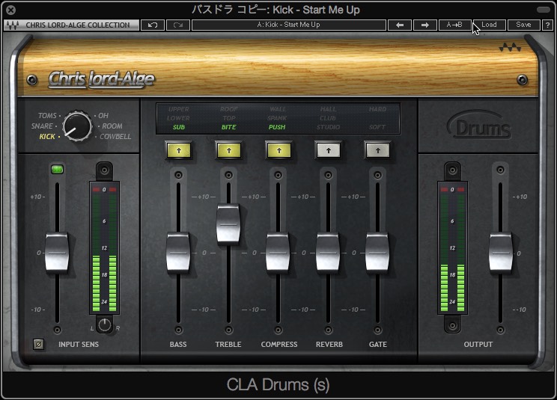The image size is (557, 400).
Task: Click the SUB bass mode label
Action: coord(179,127)
